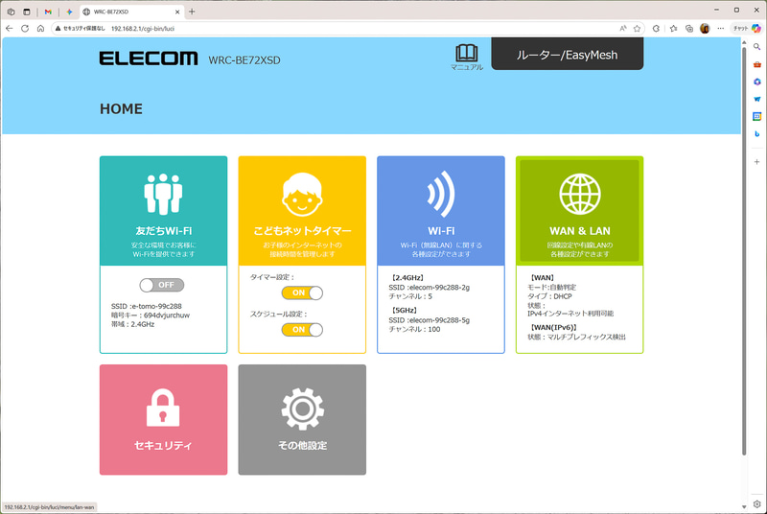Image resolution: width=767 pixels, height=514 pixels.
Task: Open the browser profile avatar
Action: coord(705,29)
